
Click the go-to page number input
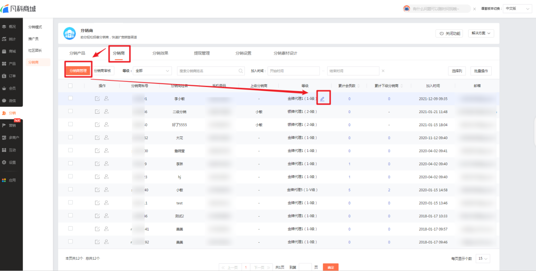click(x=305, y=267)
